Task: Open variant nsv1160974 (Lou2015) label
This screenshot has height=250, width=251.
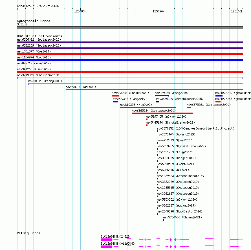Action: point(34,57)
